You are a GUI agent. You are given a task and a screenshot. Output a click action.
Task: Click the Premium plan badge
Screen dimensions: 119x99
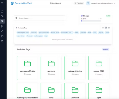pos(79,3)
